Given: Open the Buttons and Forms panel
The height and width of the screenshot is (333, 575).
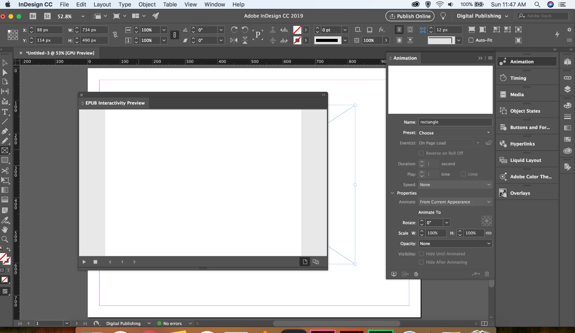Looking at the screenshot, I should [527, 127].
